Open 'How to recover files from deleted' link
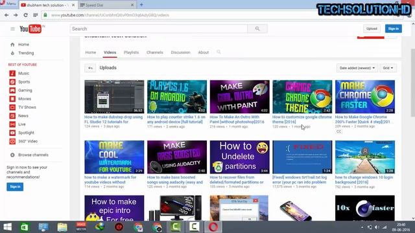Viewport: 415px width, 233px height. (237, 180)
